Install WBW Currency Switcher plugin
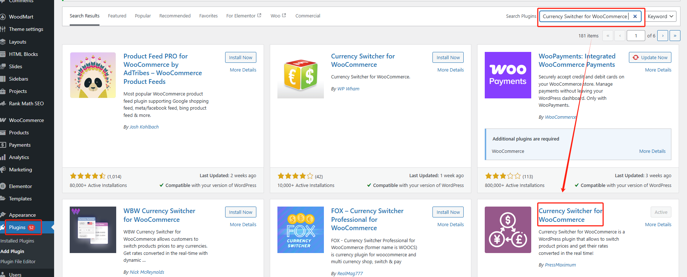Viewport: 687px width, 277px height. click(240, 212)
